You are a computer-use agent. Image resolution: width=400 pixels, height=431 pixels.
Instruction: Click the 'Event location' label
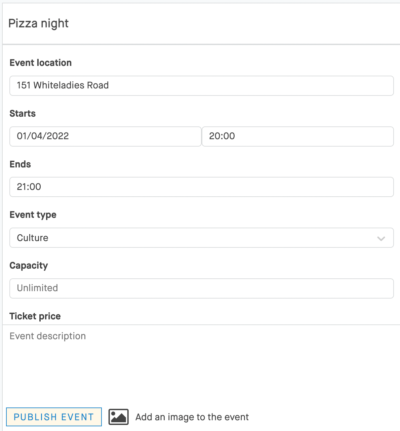coord(41,63)
